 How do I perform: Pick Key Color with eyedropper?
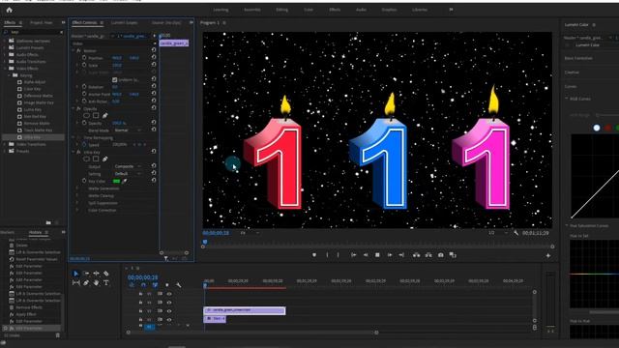(125, 181)
